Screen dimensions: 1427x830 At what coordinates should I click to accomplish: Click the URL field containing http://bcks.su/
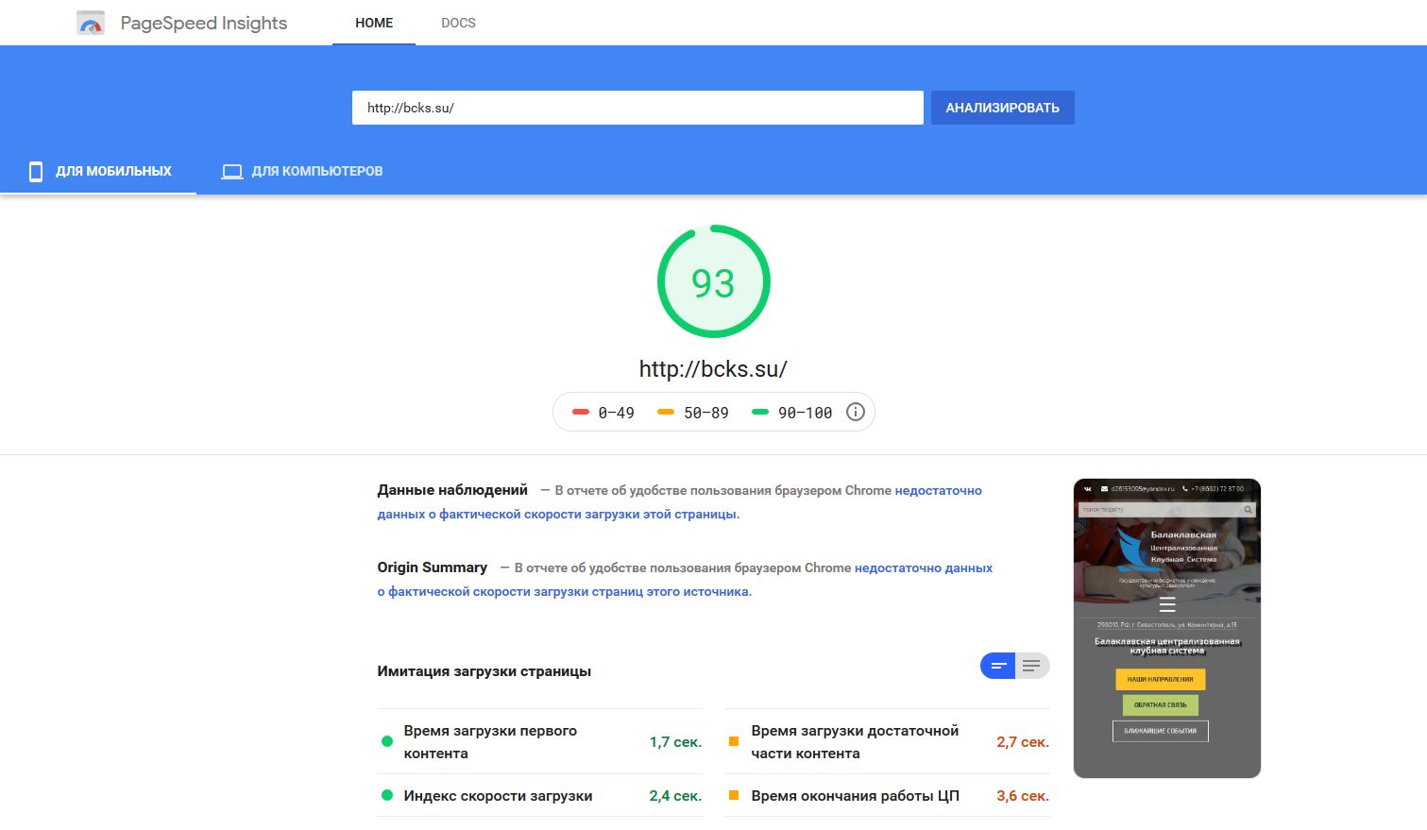[x=637, y=108]
